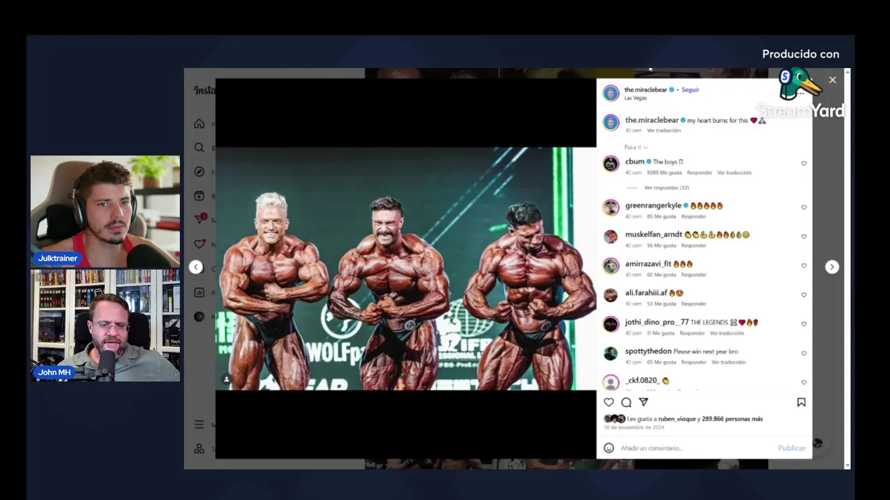The image size is (890, 500).
Task: Like spottythedon's comment
Action: (x=804, y=353)
